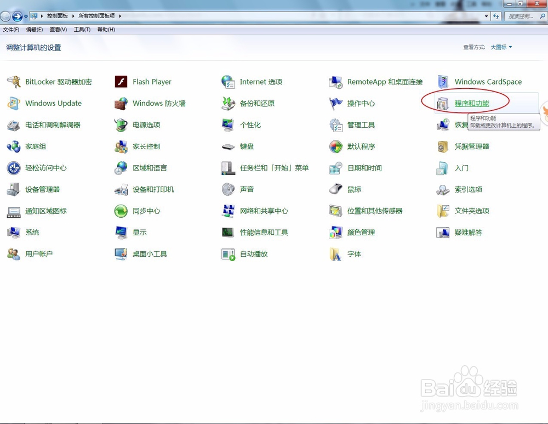Open 电源选项
This screenshot has width=548, height=424.
coord(147,125)
